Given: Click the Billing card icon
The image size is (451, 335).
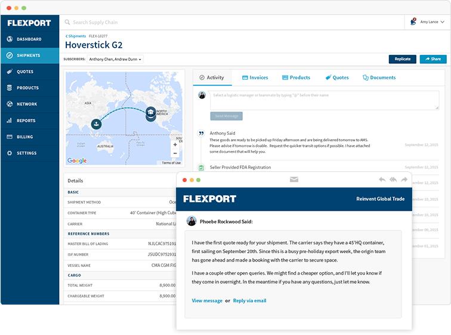Looking at the screenshot, I should (10, 137).
